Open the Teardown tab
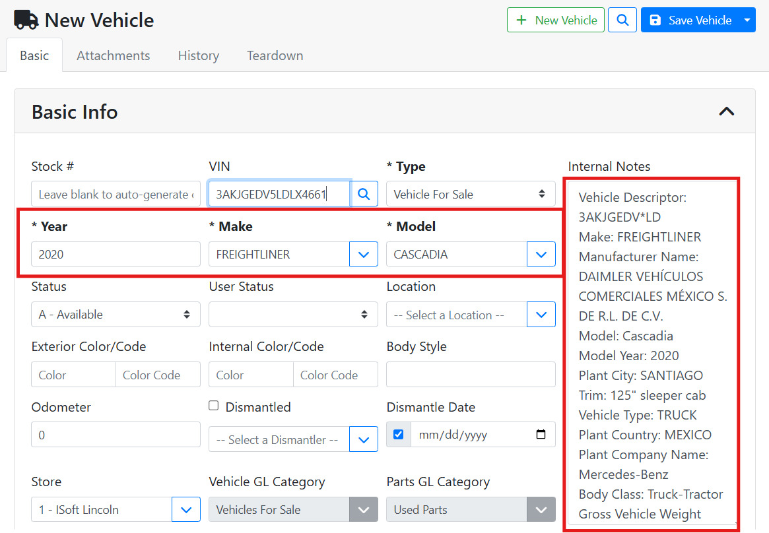This screenshot has height=533, width=769. pyautogui.click(x=275, y=55)
